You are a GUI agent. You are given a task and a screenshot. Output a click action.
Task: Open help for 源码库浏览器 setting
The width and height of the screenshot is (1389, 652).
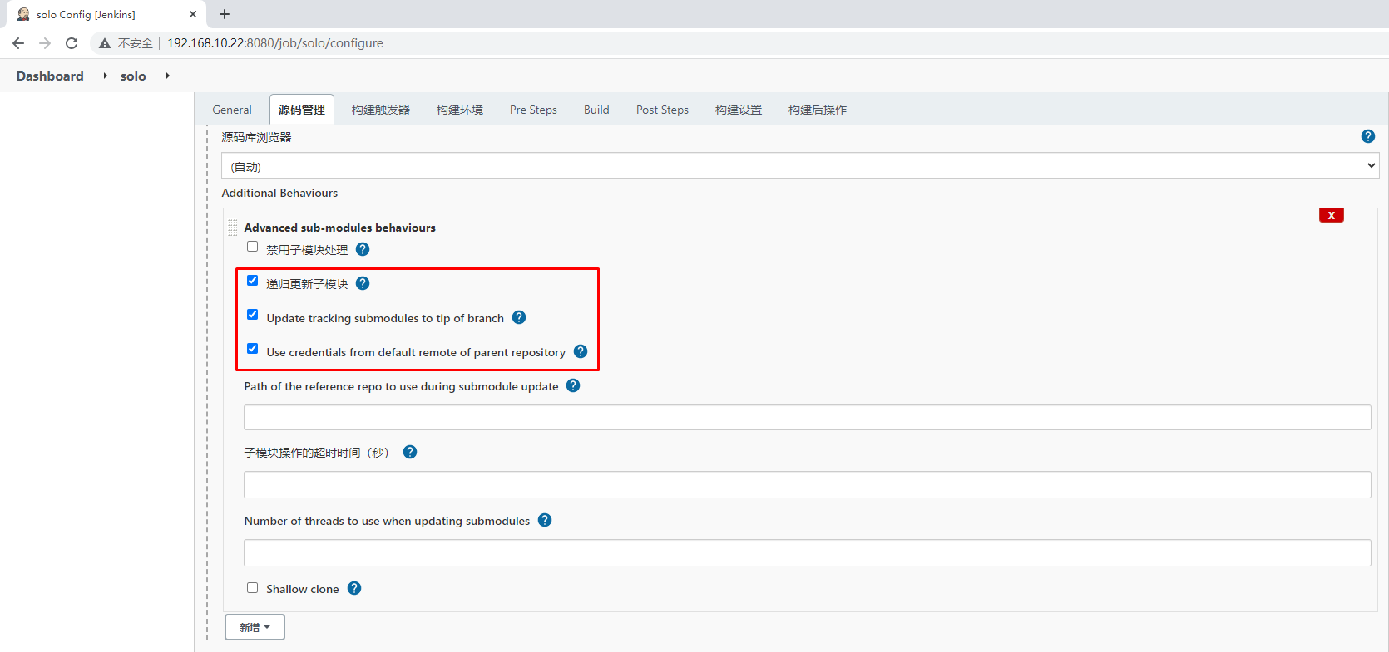(1367, 137)
